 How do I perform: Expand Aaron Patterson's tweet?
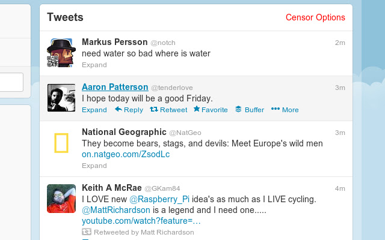point(94,110)
